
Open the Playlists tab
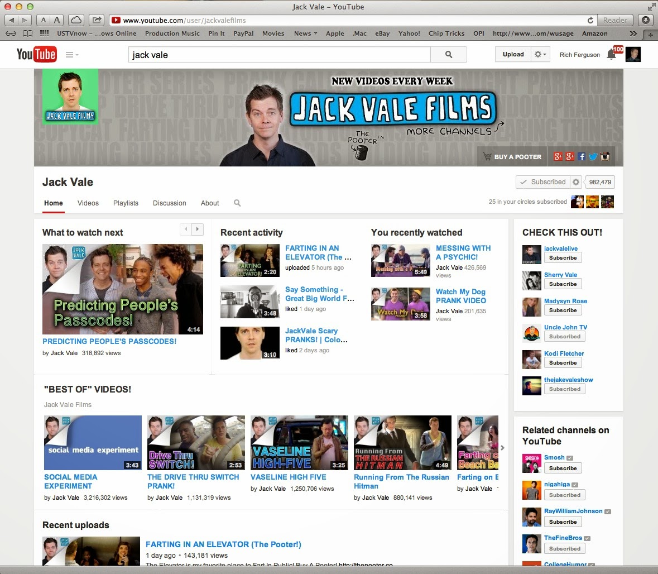126,203
